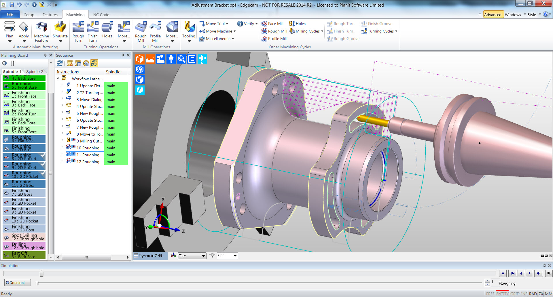Expand the 10 Roughing tree instruction
553x297 pixels.
coord(62,147)
